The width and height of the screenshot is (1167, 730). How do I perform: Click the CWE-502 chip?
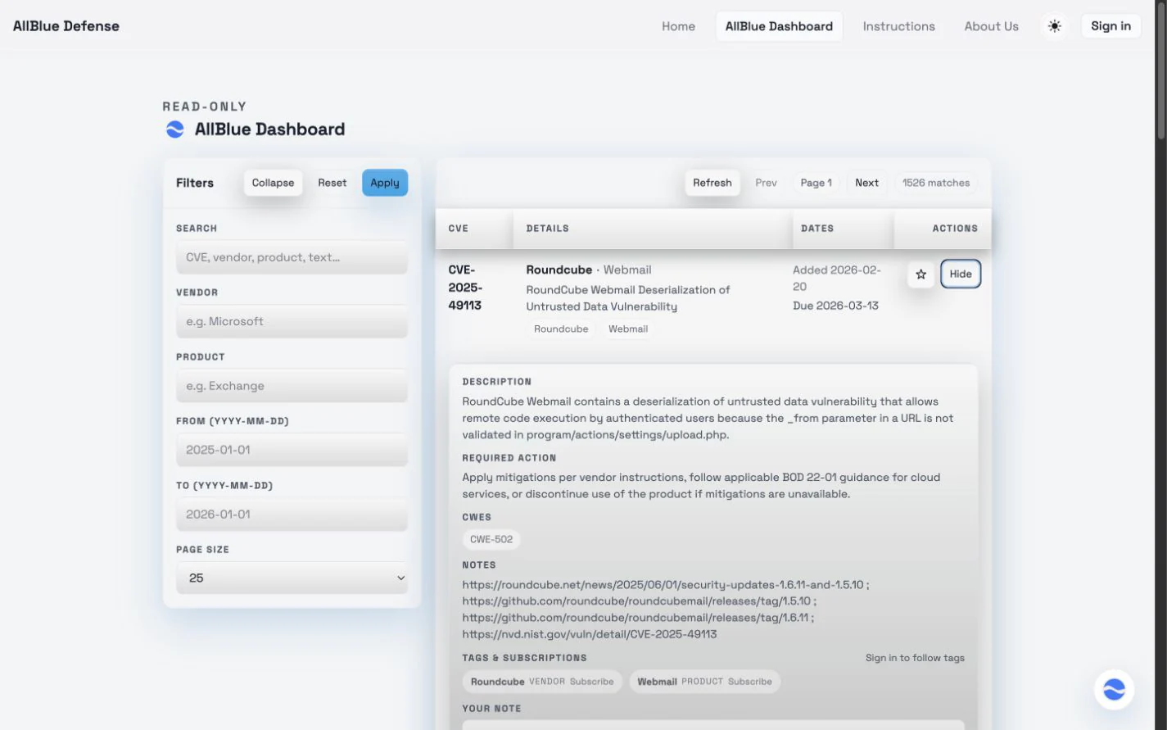point(491,539)
